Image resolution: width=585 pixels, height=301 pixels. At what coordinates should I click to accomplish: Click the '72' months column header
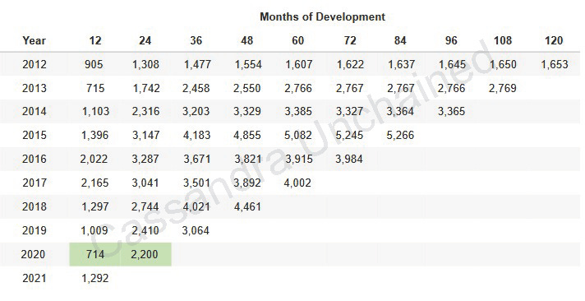coord(349,40)
